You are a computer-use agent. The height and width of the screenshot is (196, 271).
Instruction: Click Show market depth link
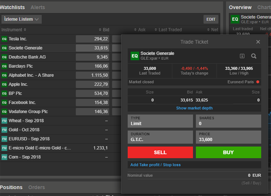tap(194, 108)
